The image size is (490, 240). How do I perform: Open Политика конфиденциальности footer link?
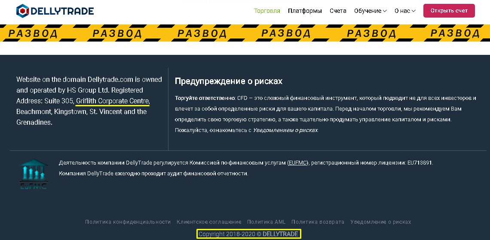pos(128,222)
